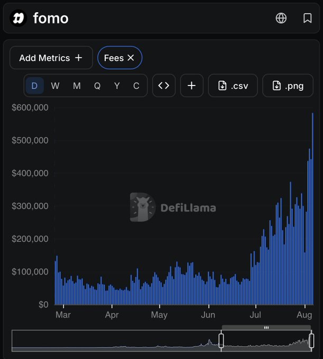
Task: Click the fomo protocol logo icon
Action: coord(19,18)
